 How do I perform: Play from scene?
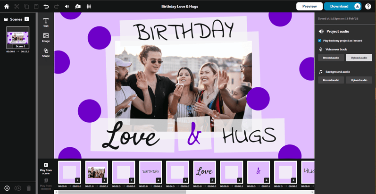tap(46, 169)
